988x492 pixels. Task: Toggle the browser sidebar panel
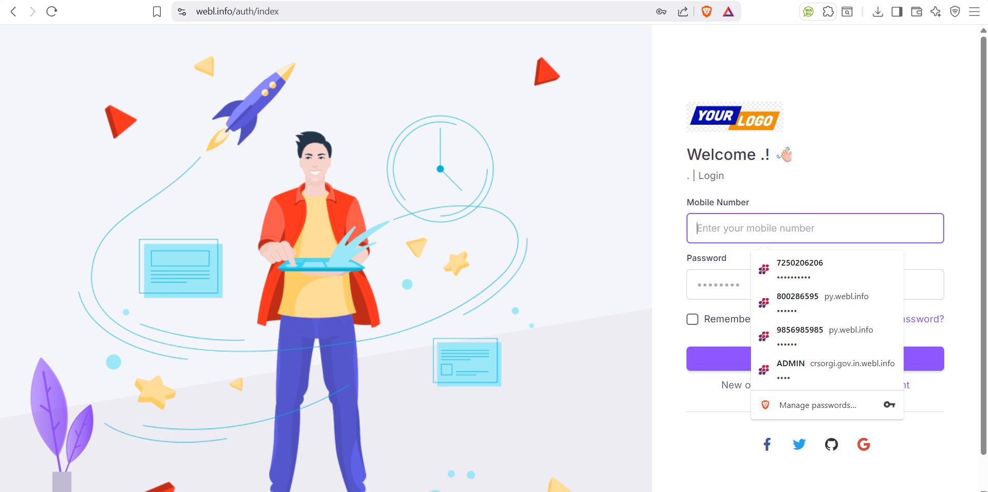coord(897,11)
